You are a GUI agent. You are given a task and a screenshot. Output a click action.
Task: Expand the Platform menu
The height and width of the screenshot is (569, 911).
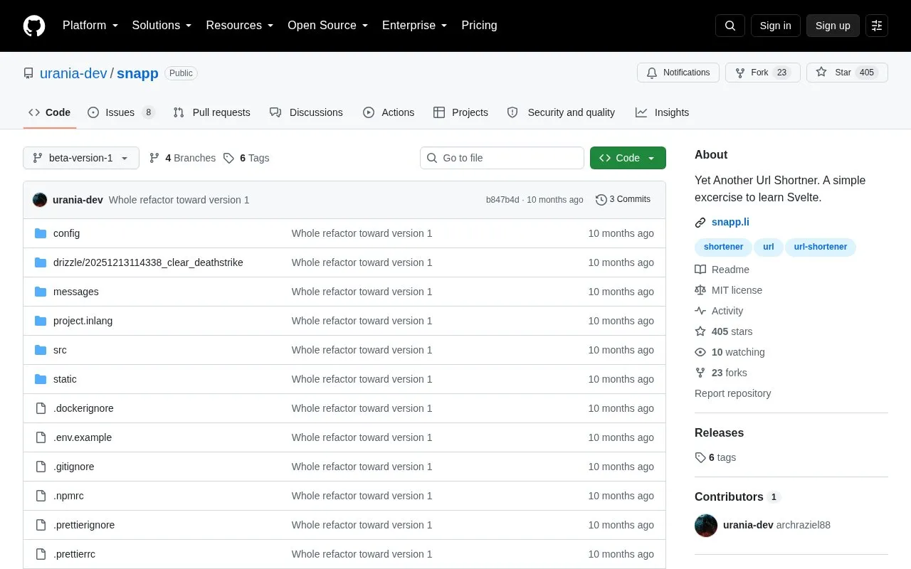90,26
